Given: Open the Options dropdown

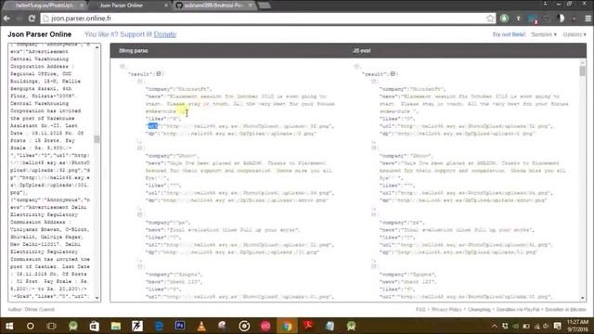Looking at the screenshot, I should pos(575,34).
